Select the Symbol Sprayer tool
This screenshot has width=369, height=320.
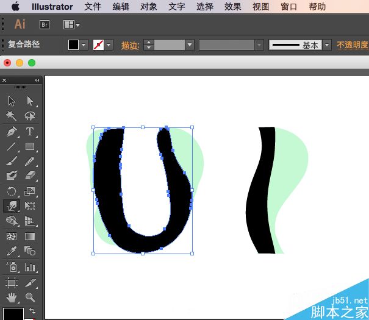pyautogui.click(x=12, y=267)
